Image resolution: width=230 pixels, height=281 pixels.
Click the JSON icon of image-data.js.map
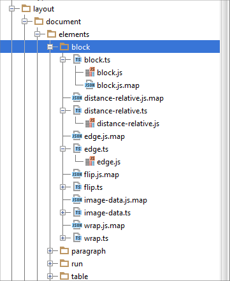coord(77,199)
